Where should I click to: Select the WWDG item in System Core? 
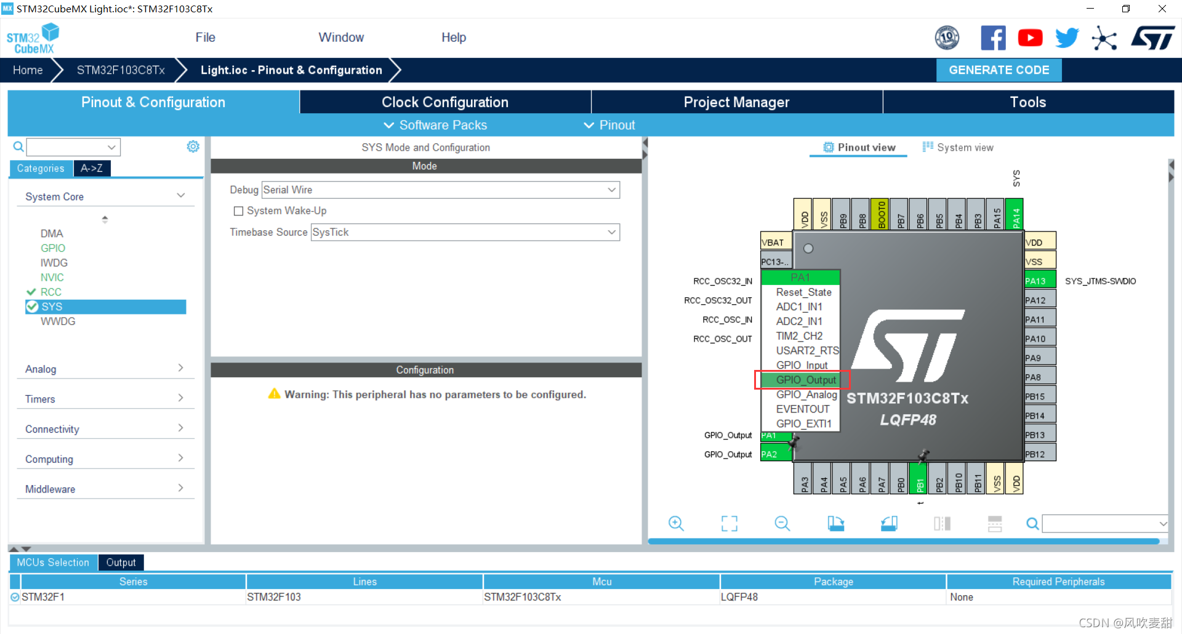pyautogui.click(x=58, y=321)
